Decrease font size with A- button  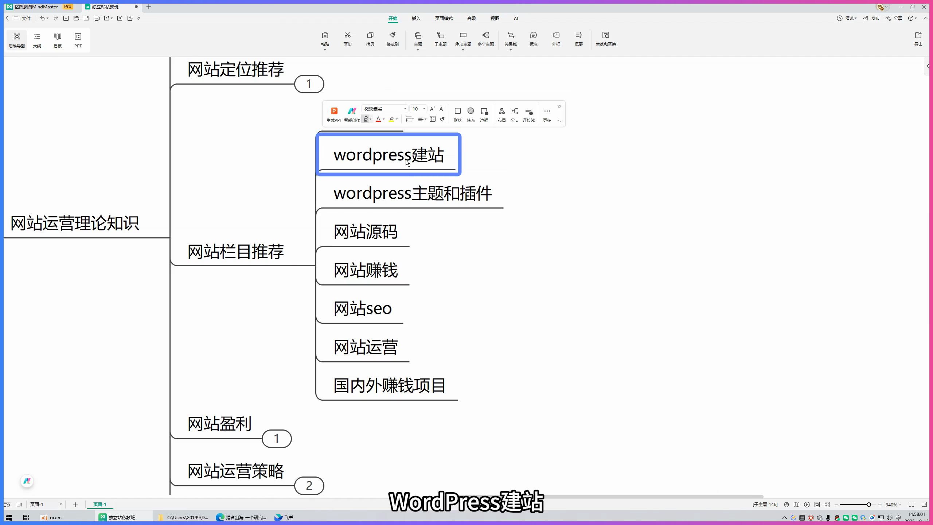click(x=442, y=109)
